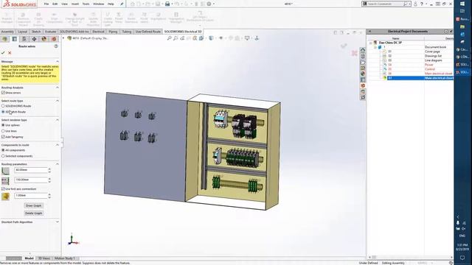The height and width of the screenshot is (265, 472).
Task: Click Zoom to Area in view toolbar
Action: [176, 38]
